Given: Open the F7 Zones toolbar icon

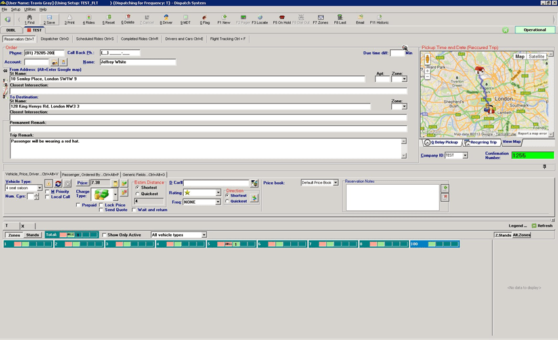Looking at the screenshot, I should (320, 20).
